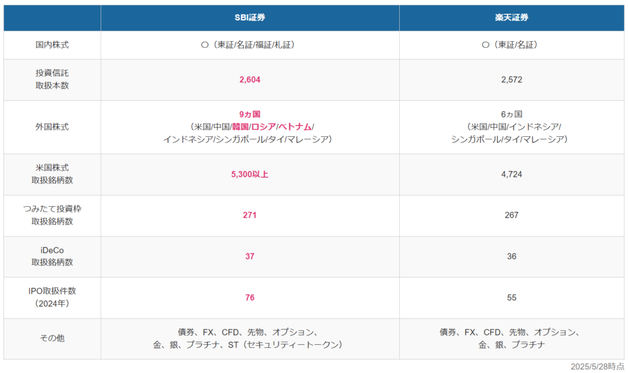Select the その他 row label

click(x=52, y=338)
